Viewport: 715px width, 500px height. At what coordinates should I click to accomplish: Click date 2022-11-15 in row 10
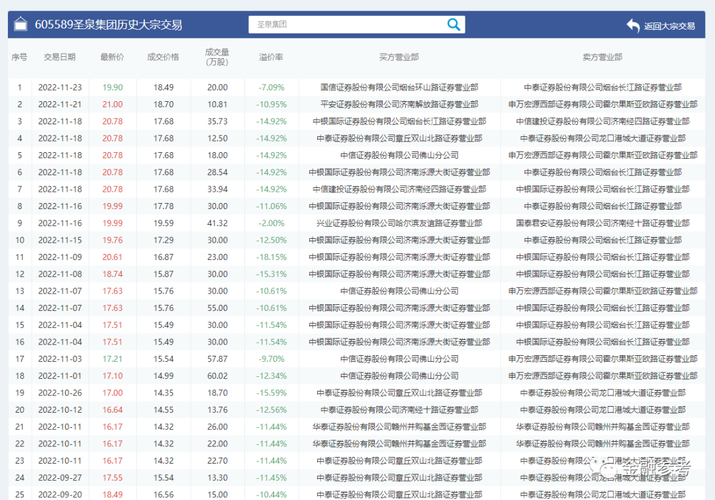click(60, 240)
